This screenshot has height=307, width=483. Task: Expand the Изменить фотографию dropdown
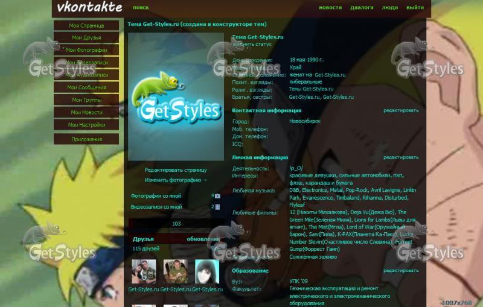click(176, 180)
